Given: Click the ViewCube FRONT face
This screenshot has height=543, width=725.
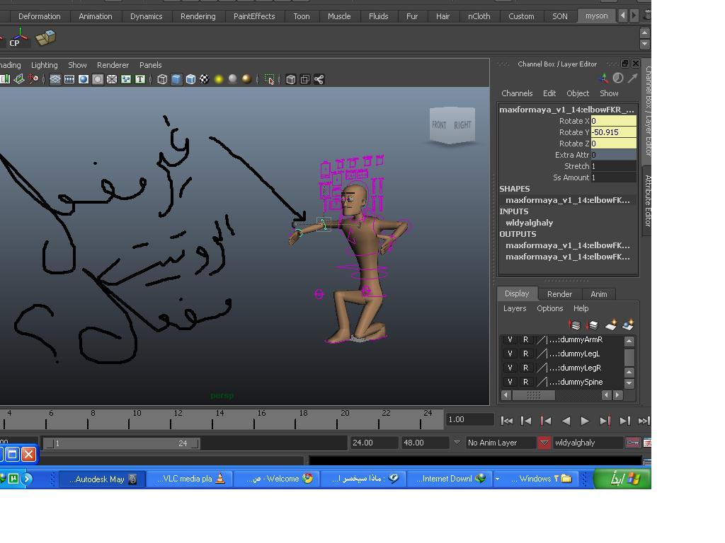Looking at the screenshot, I should click(439, 124).
